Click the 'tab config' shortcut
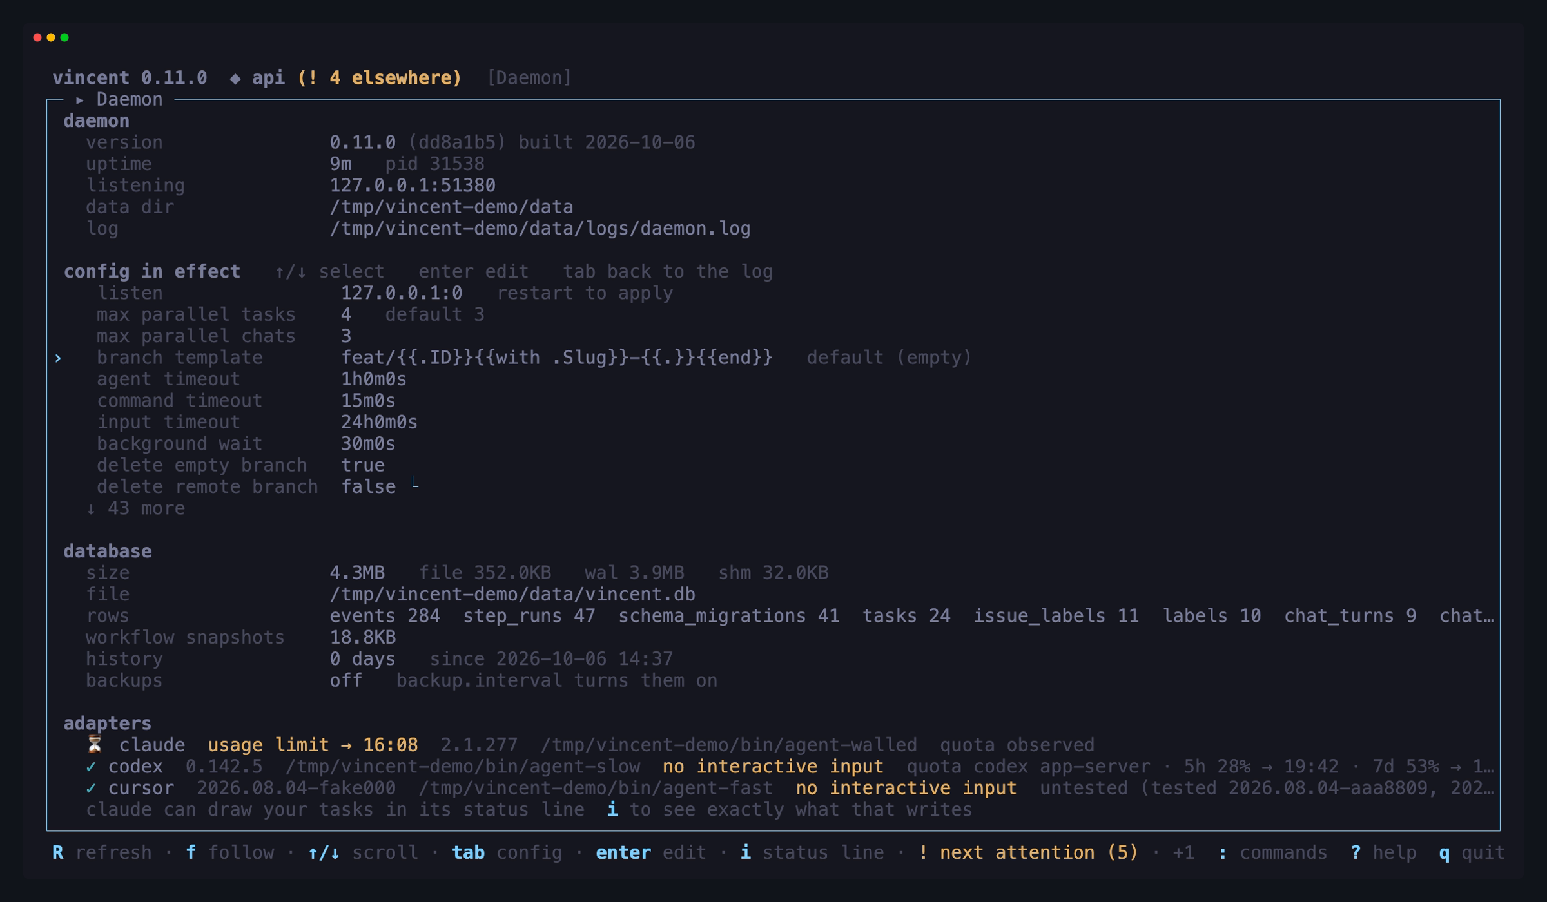This screenshot has height=902, width=1547. click(x=508, y=852)
